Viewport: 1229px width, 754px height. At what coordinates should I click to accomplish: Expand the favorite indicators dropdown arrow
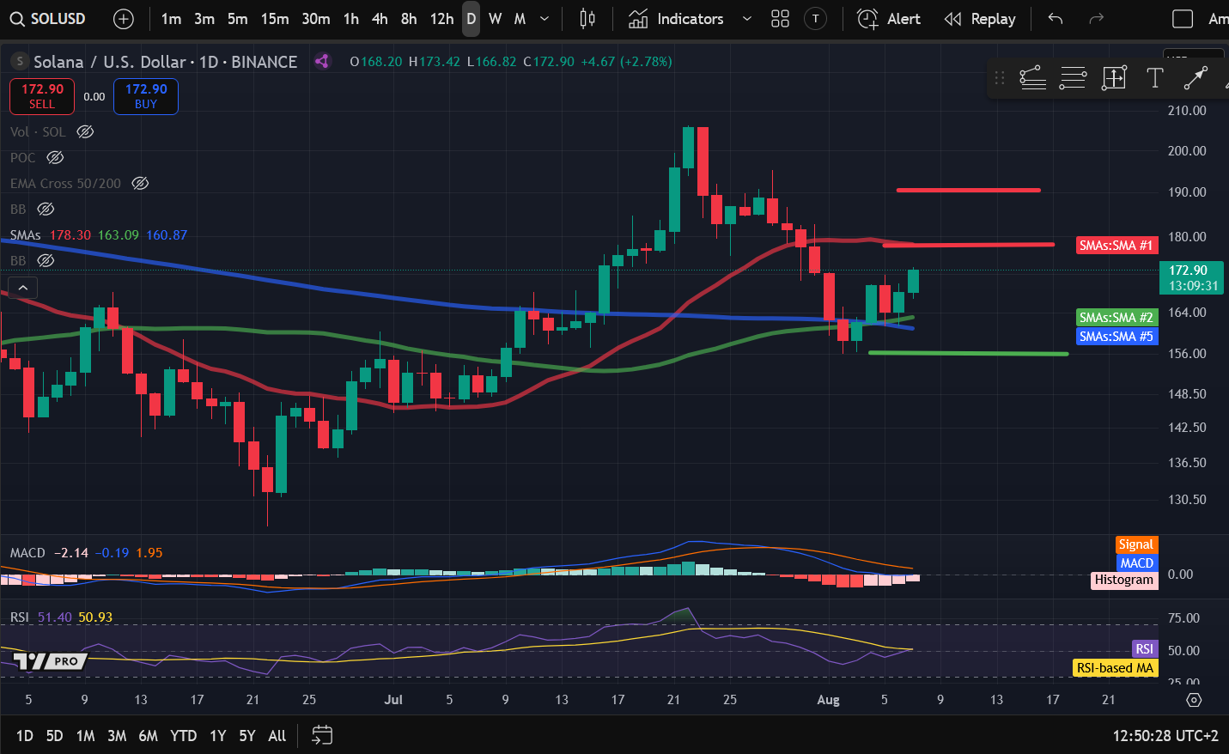[747, 19]
